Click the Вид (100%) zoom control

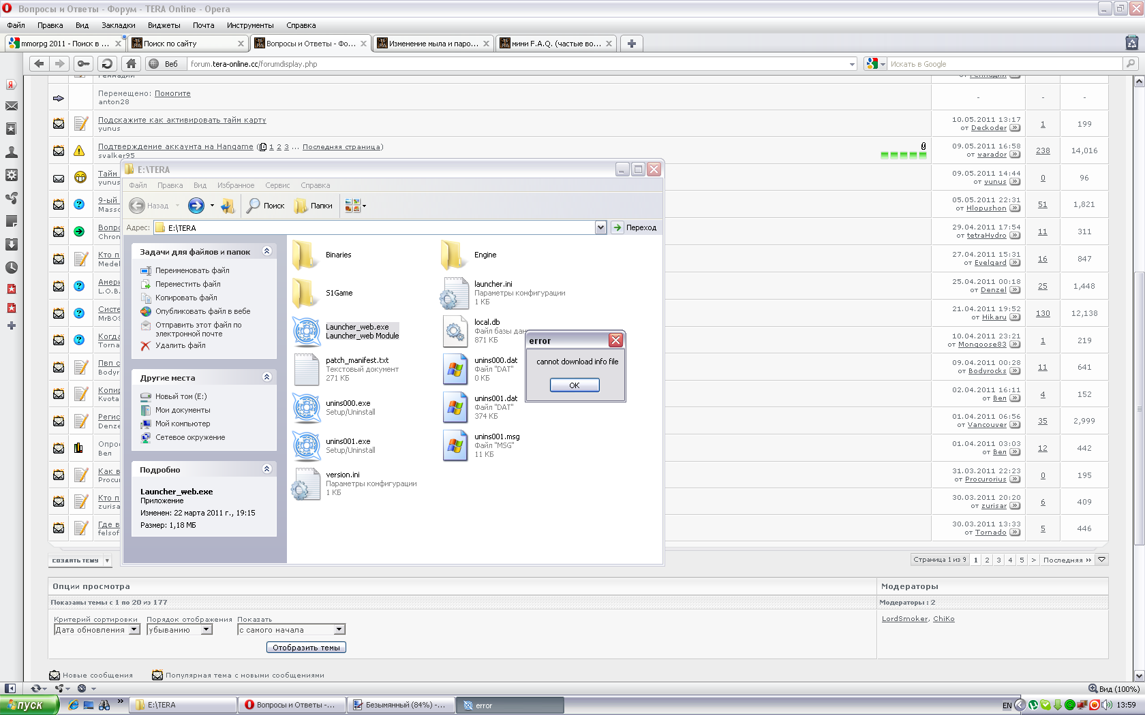click(x=1114, y=688)
